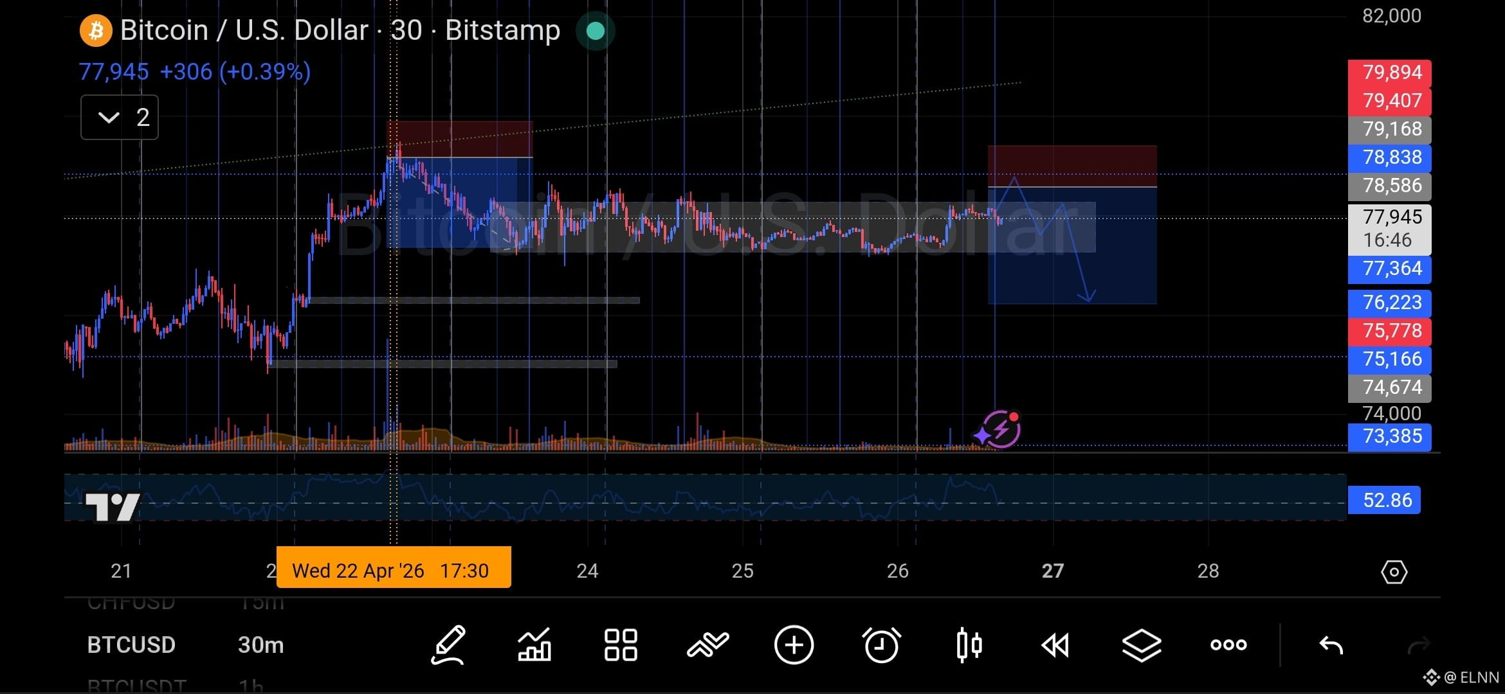Tap the 82,000 price scale label
The width and height of the screenshot is (1505, 694).
(x=1392, y=16)
